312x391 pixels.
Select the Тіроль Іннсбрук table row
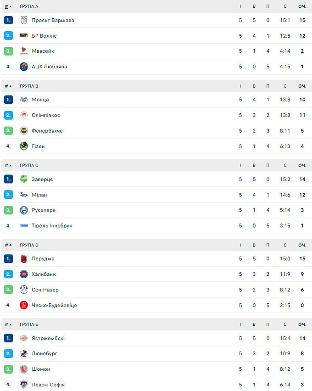tap(156, 226)
